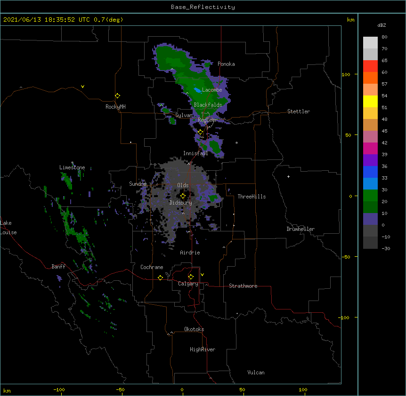This screenshot has height=396, width=406.
Task: Click the white asterisk above Limestone
Action: pyautogui.click(x=72, y=163)
